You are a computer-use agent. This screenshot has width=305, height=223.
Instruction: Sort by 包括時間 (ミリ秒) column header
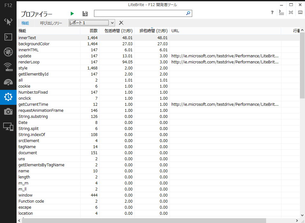coord(117,31)
